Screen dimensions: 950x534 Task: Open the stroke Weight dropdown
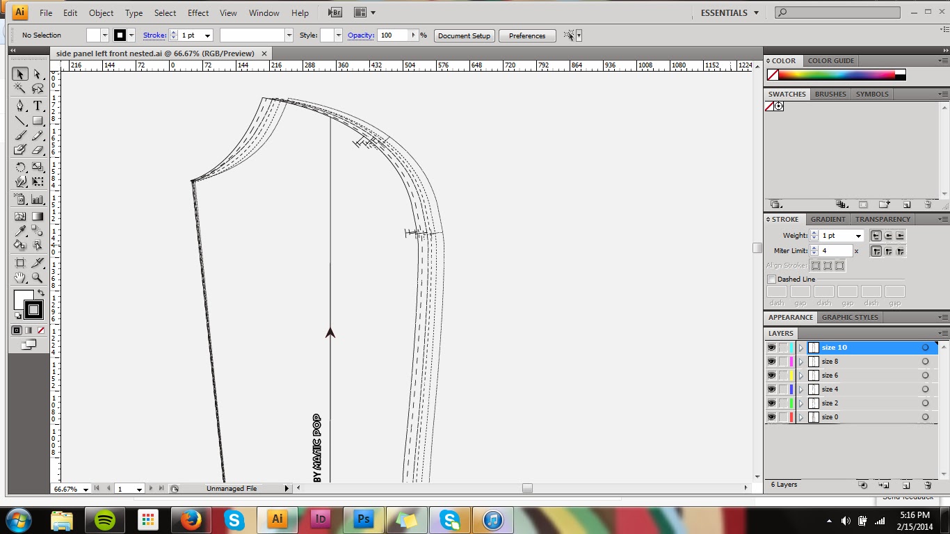[x=858, y=236]
